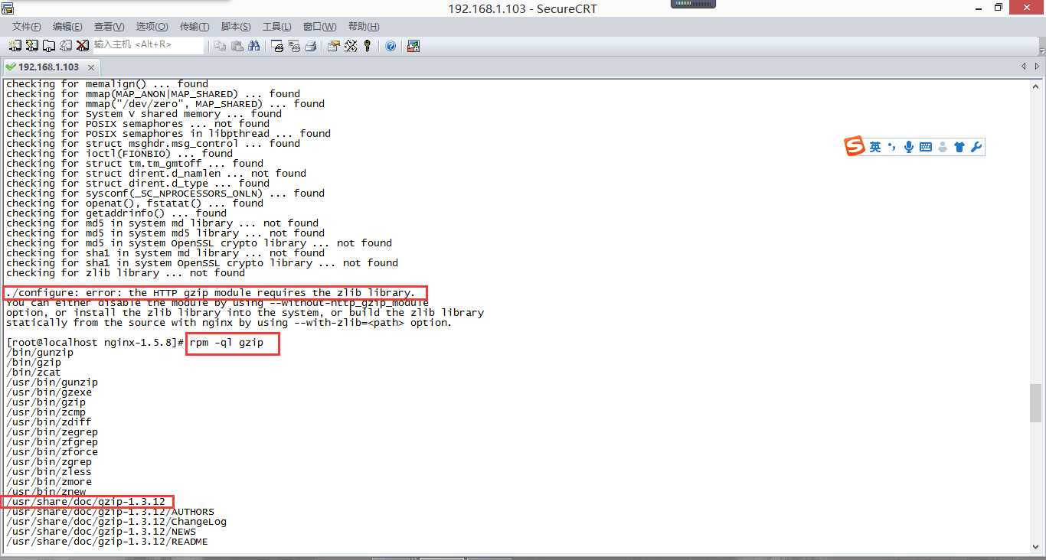The image size is (1046, 560).
Task: Open Session Options icon
Action: click(x=334, y=46)
